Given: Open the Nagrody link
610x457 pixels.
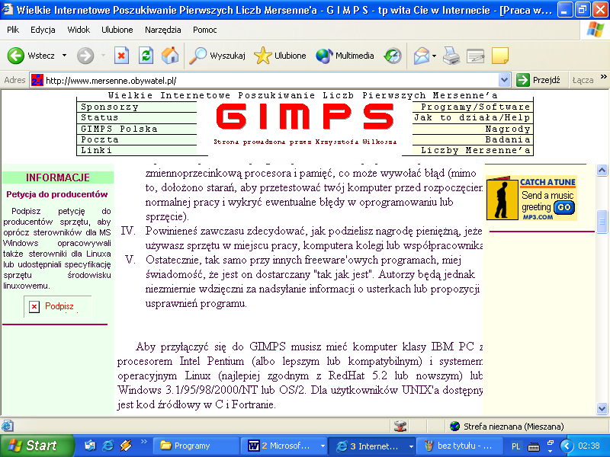Looking at the screenshot, I should 508,129.
